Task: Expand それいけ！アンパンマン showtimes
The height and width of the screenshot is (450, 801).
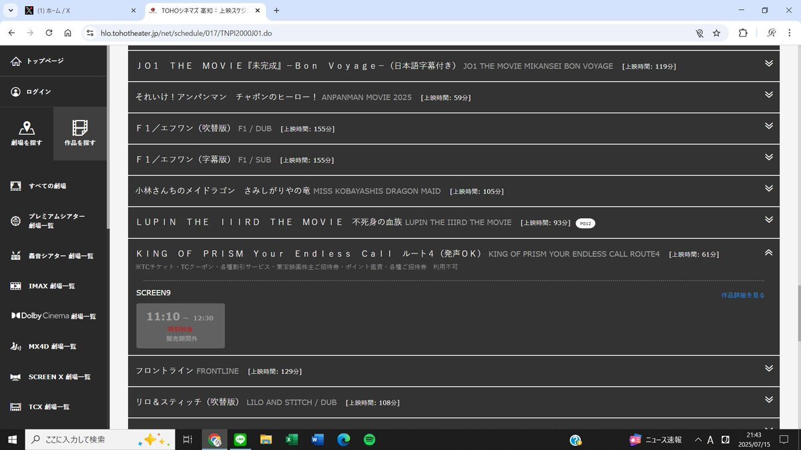Action: pos(769,95)
